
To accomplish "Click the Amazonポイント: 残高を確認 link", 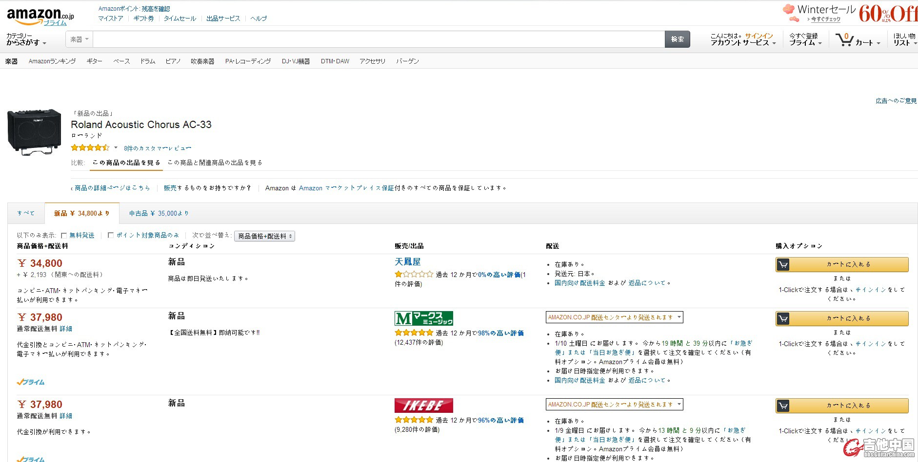I will (134, 9).
